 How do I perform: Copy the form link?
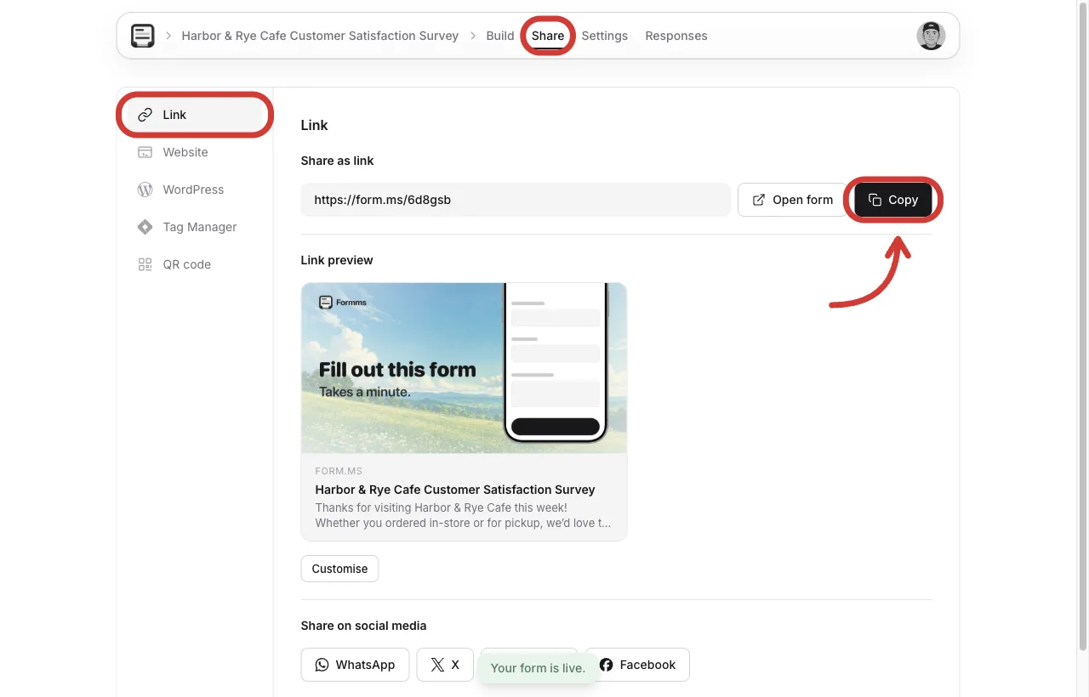coord(893,200)
